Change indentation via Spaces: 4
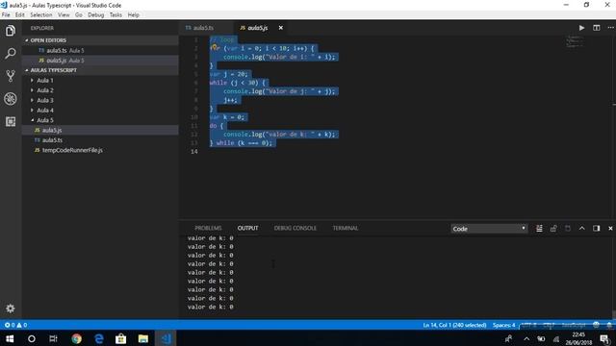 pyautogui.click(x=504, y=325)
